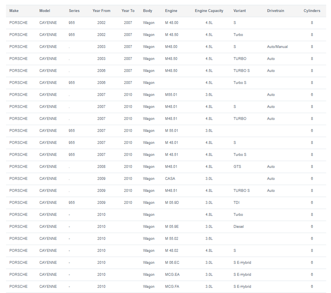
Task: Click the Engine Capacity column header
Action: 209,11
